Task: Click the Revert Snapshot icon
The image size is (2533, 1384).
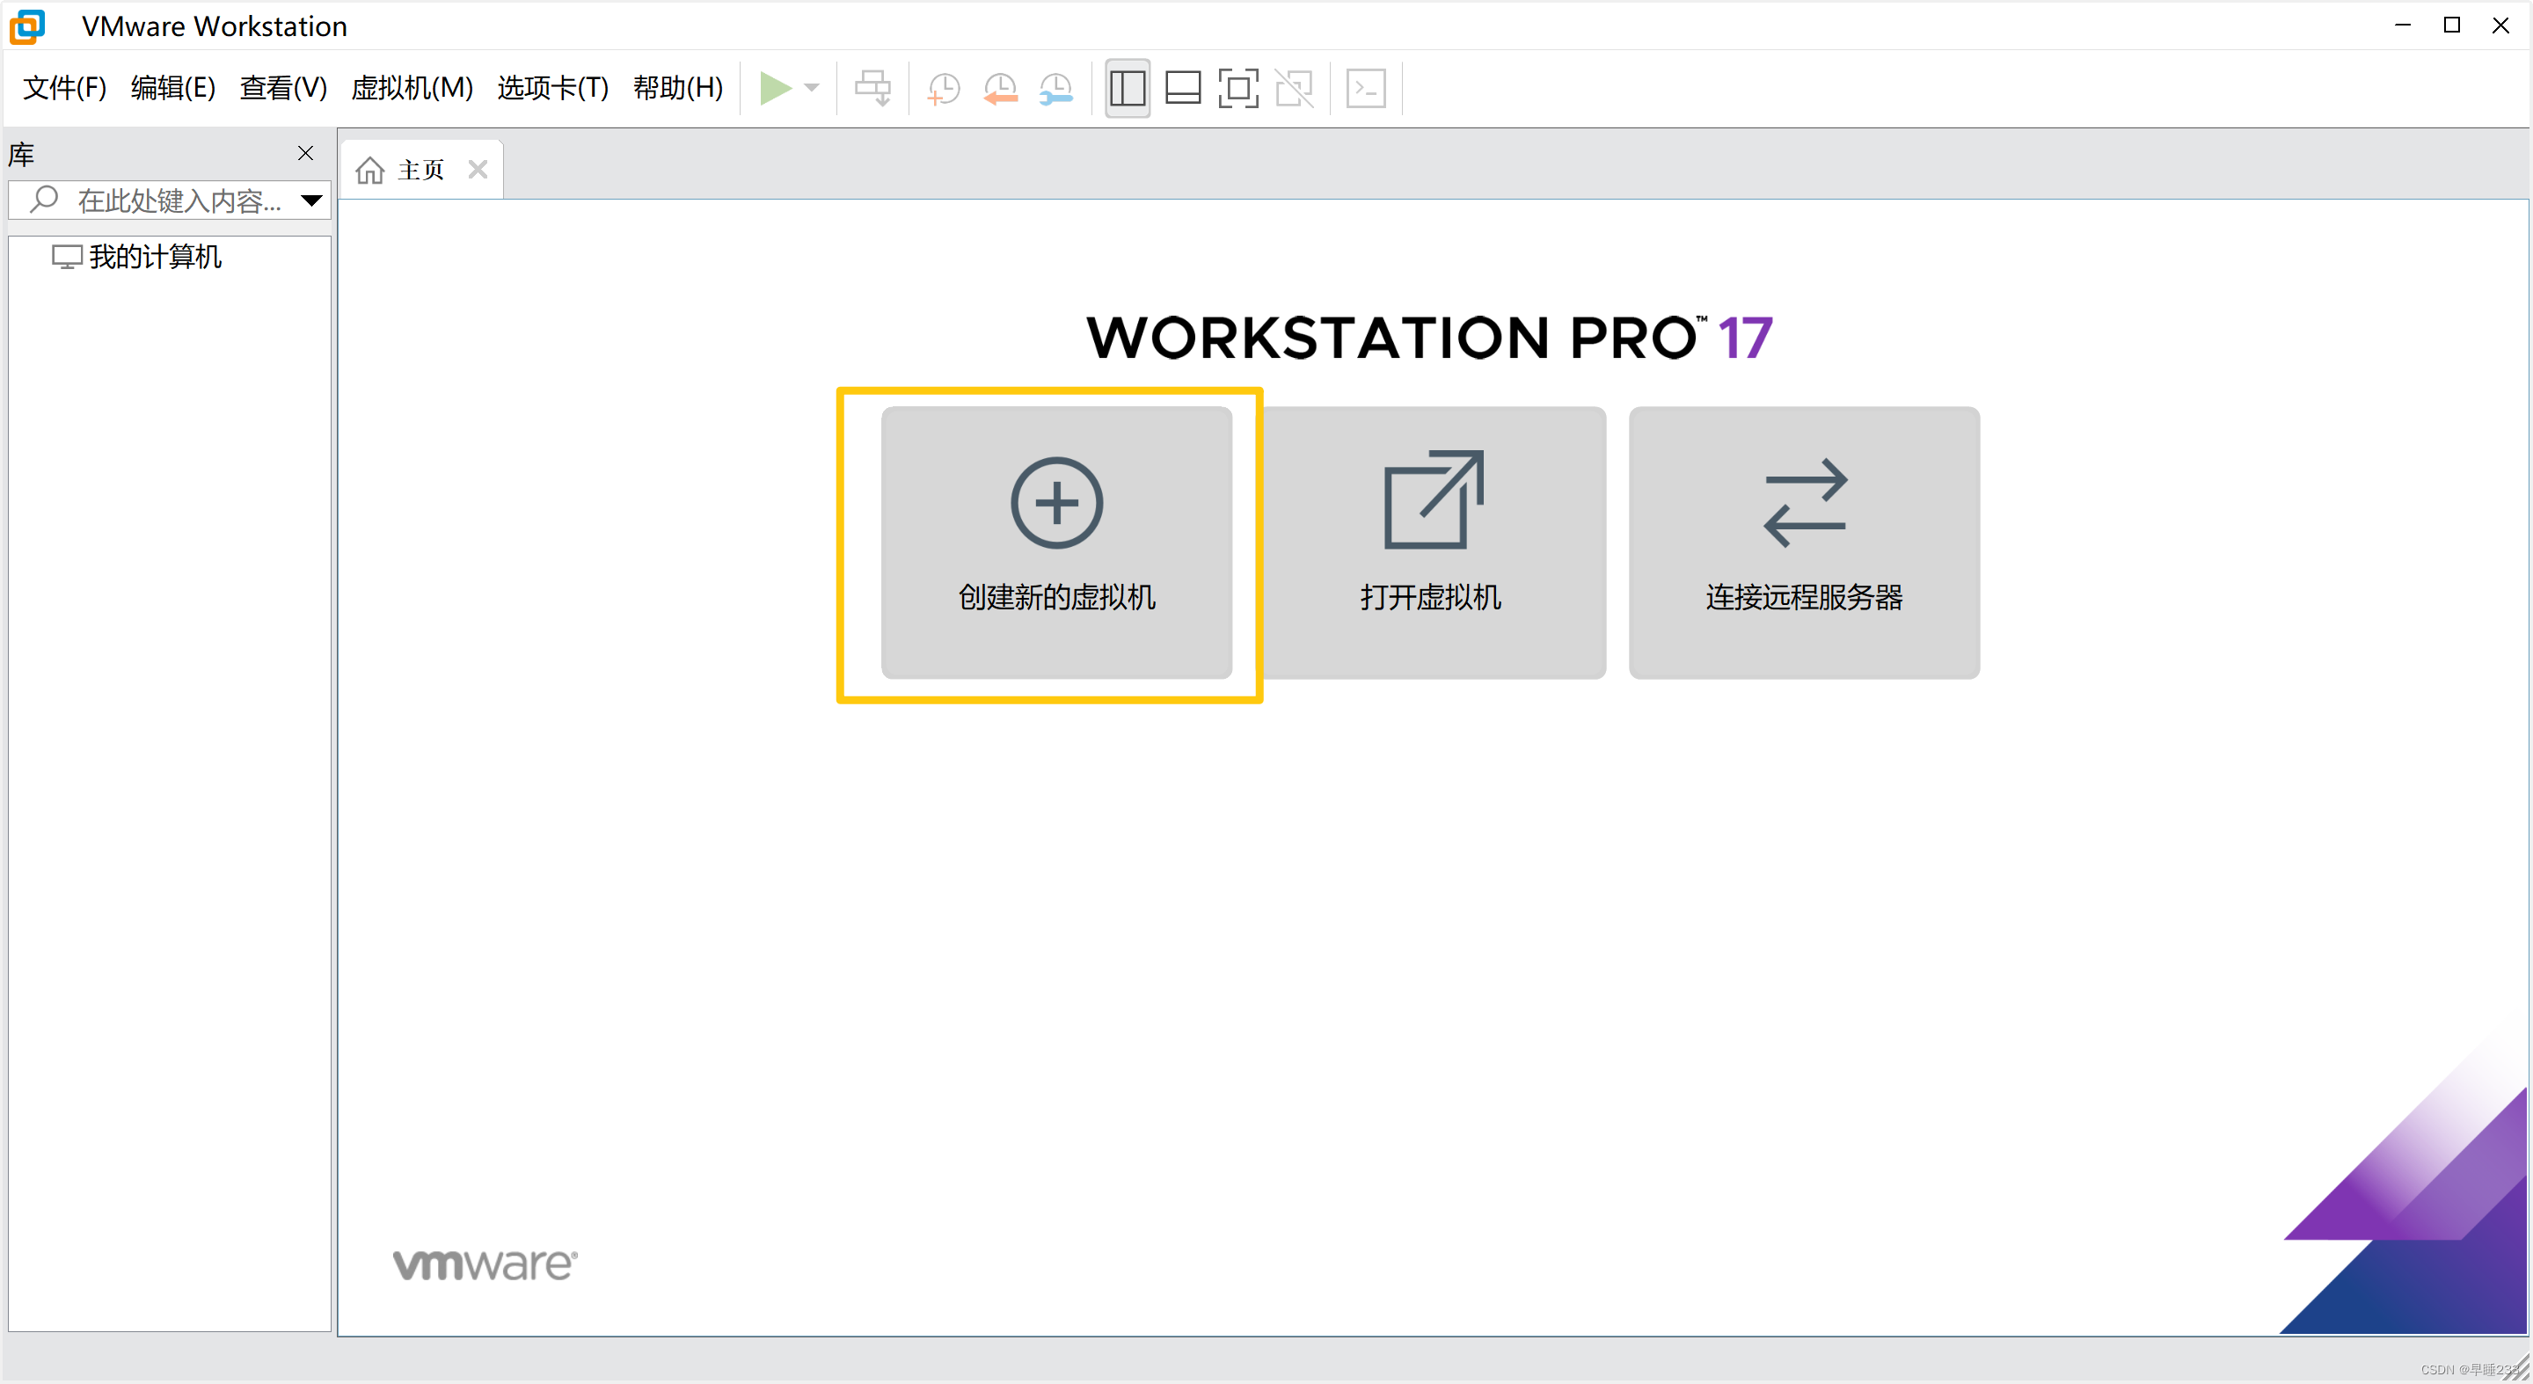Action: click(1000, 89)
